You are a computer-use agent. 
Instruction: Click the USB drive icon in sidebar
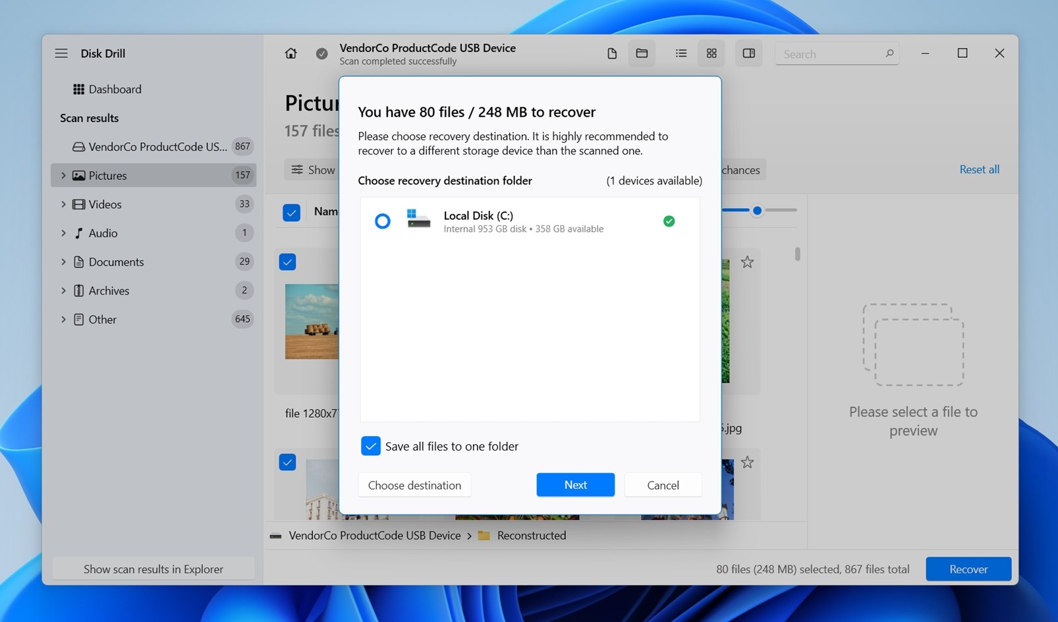pos(78,146)
